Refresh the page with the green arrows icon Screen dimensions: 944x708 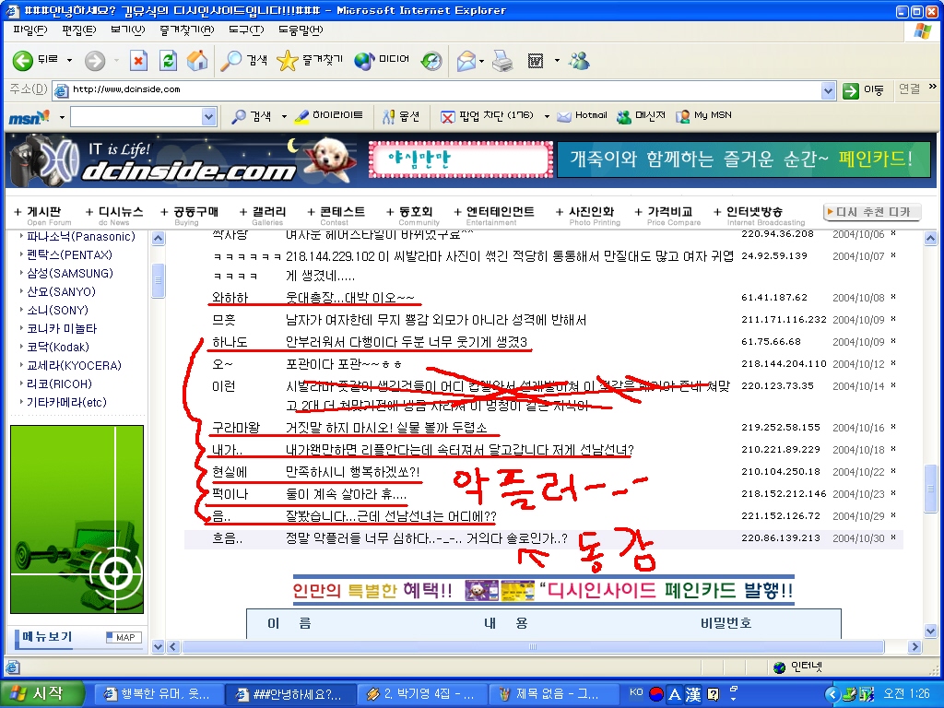[168, 60]
